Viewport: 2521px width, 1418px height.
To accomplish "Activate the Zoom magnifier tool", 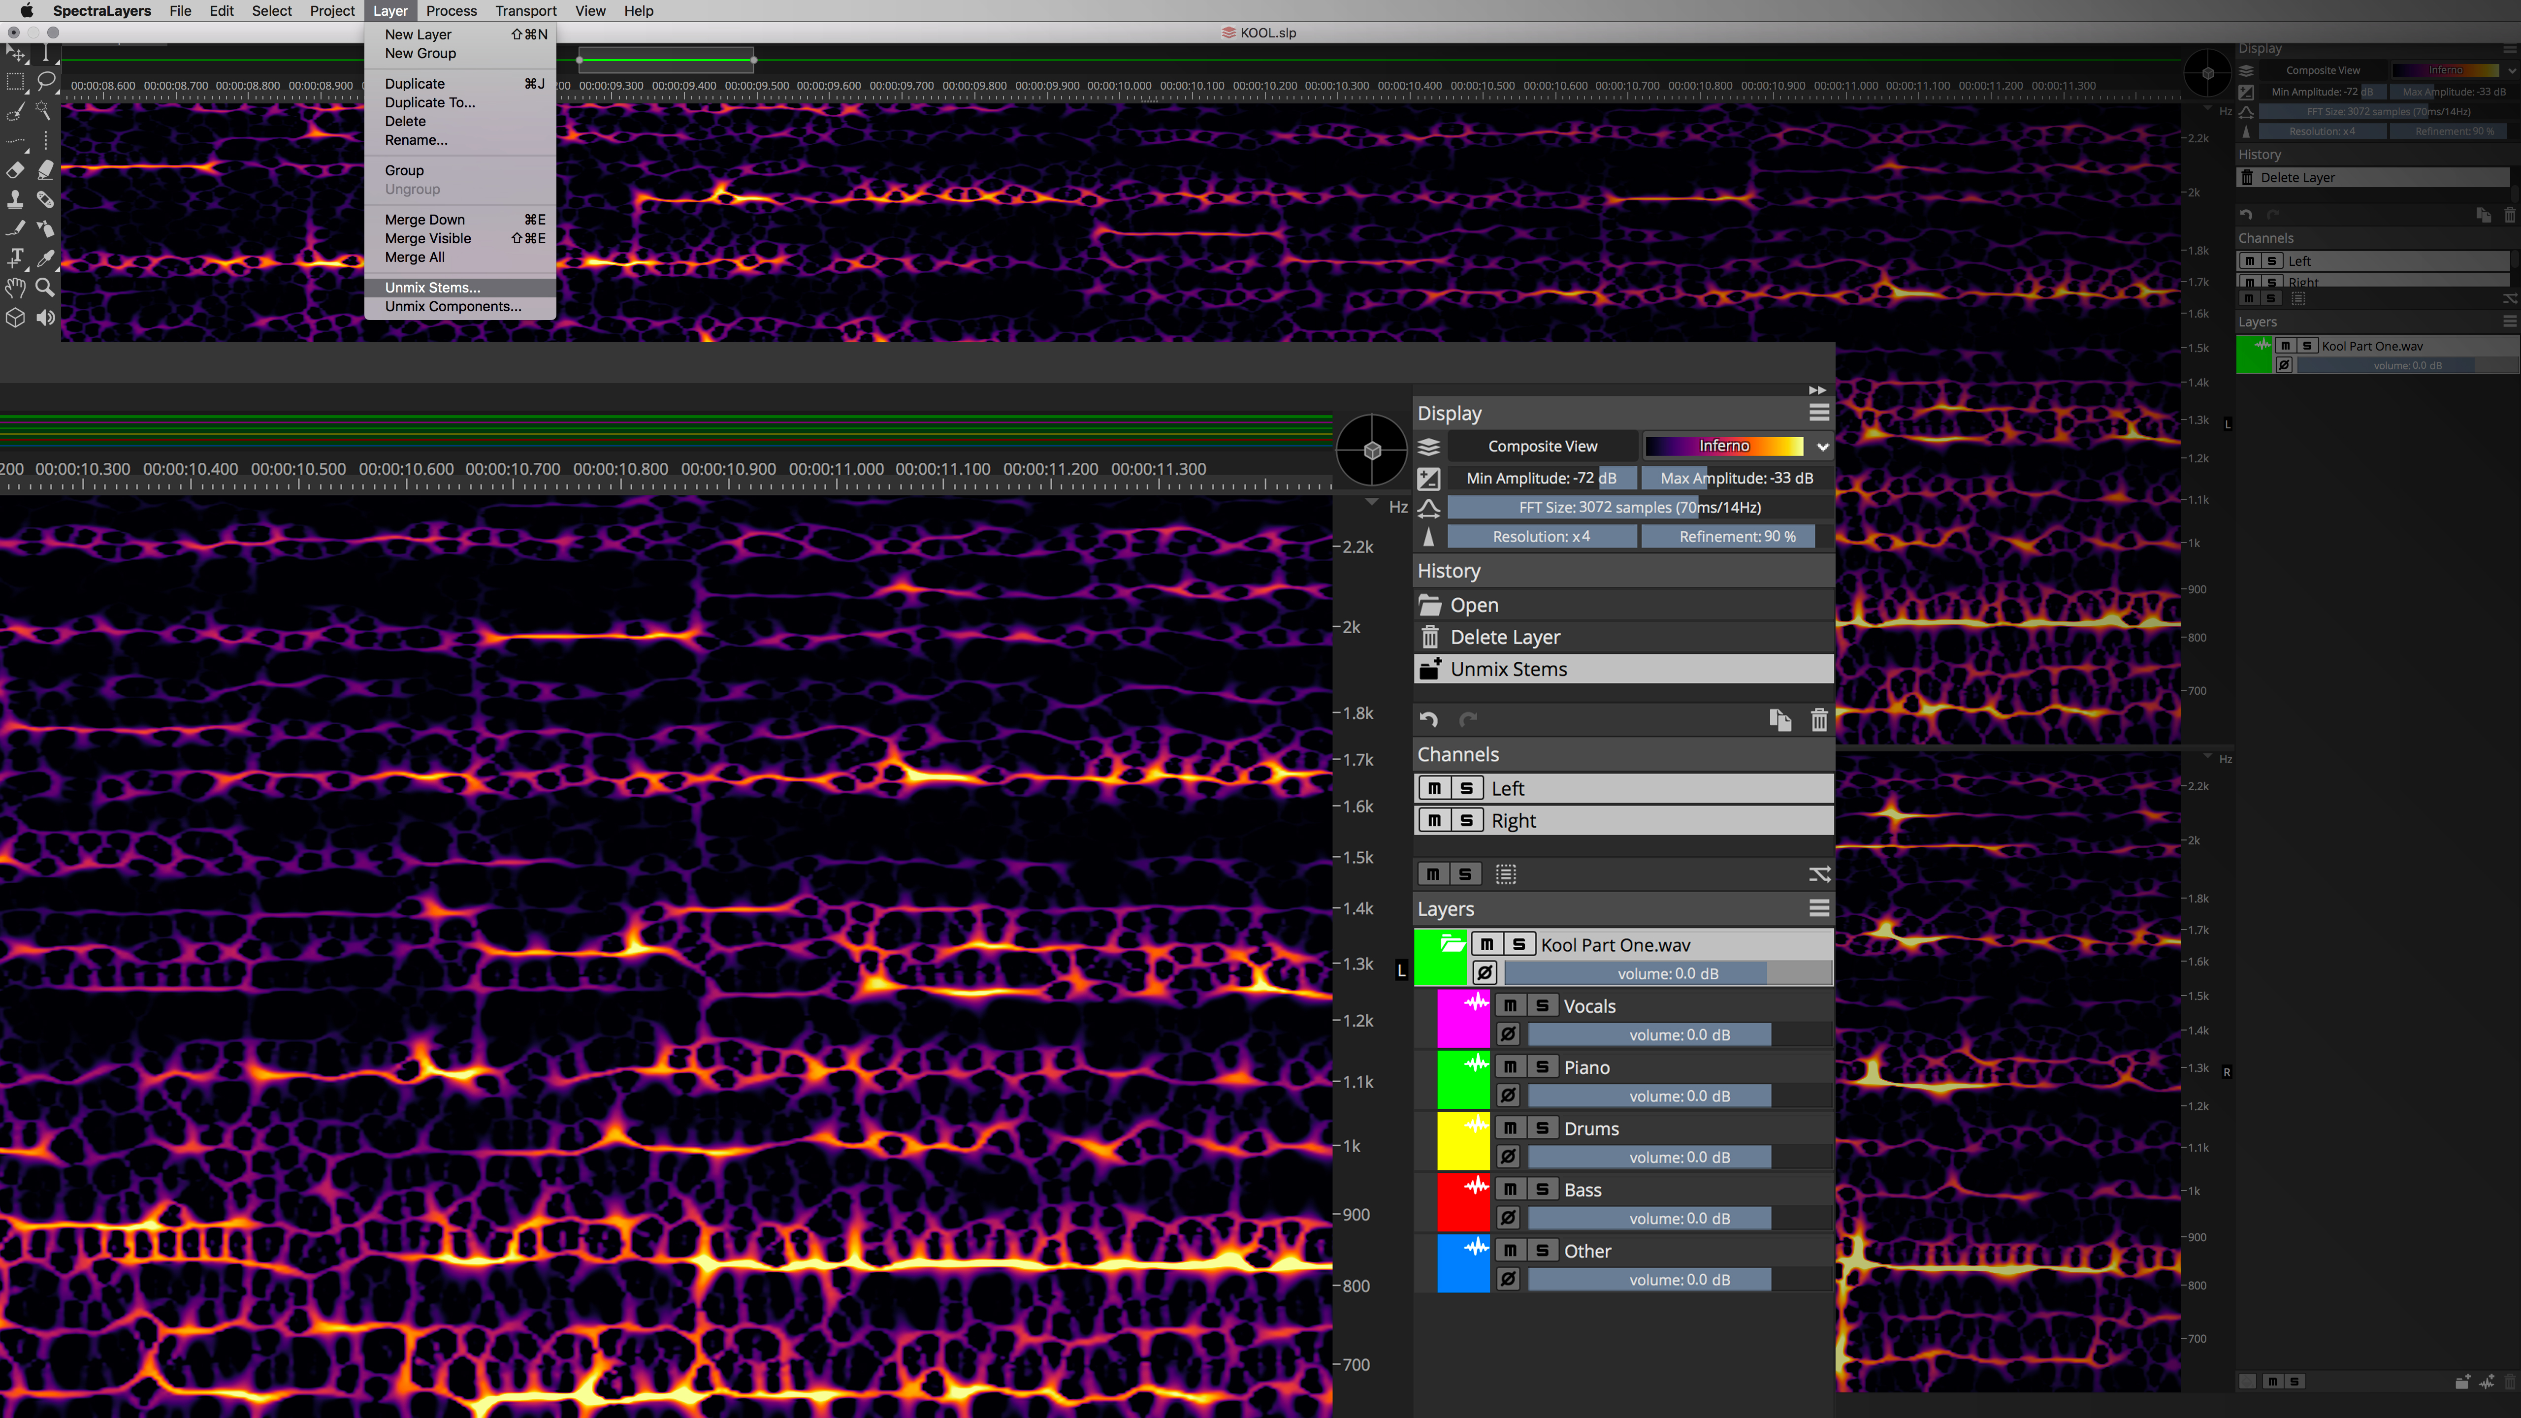I will (x=45, y=288).
